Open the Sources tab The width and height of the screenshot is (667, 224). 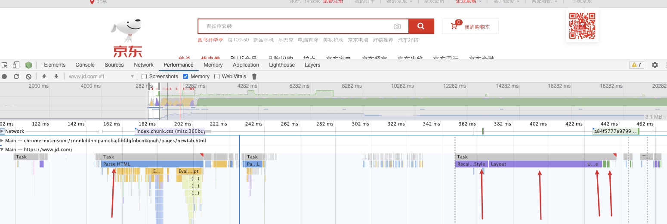tap(114, 65)
